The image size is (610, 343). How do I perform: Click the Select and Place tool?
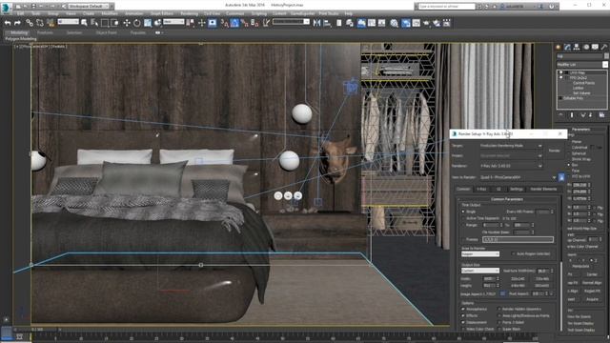[157, 23]
